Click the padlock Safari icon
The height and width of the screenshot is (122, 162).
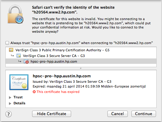tap(16, 14)
